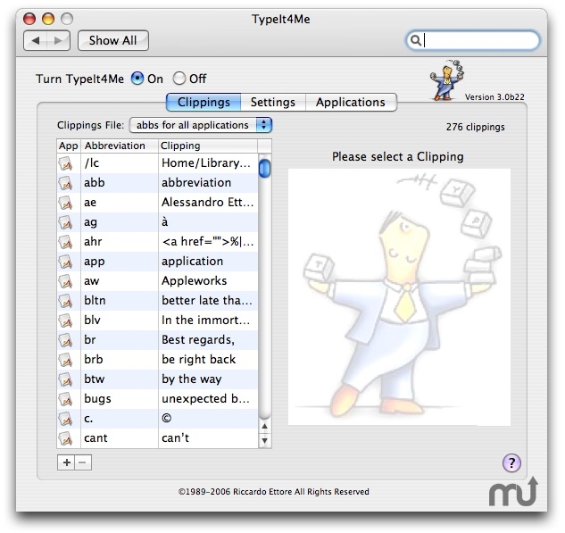Click the app icon in the ahr row
565x533 pixels.
pyautogui.click(x=65, y=242)
